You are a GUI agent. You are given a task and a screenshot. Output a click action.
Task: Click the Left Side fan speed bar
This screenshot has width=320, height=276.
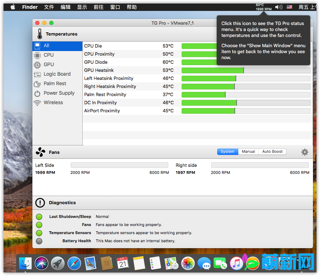click(x=119, y=165)
